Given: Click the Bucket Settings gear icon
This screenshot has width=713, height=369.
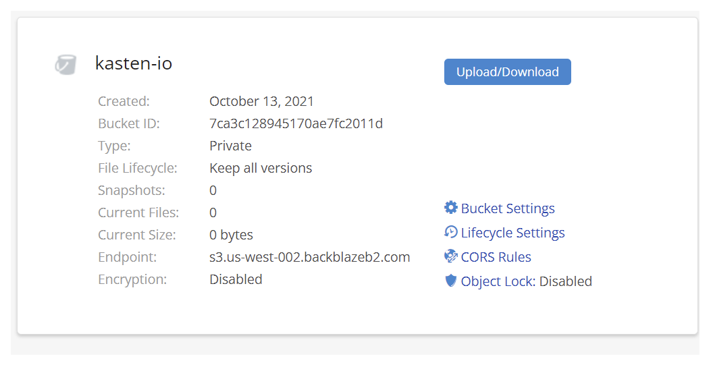Looking at the screenshot, I should pos(450,207).
